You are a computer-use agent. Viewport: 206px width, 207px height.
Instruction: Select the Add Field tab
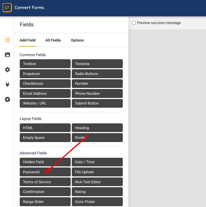[x=27, y=40]
